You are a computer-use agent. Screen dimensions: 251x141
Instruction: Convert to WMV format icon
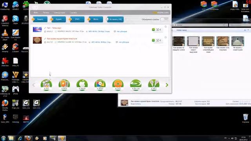pos(100,85)
